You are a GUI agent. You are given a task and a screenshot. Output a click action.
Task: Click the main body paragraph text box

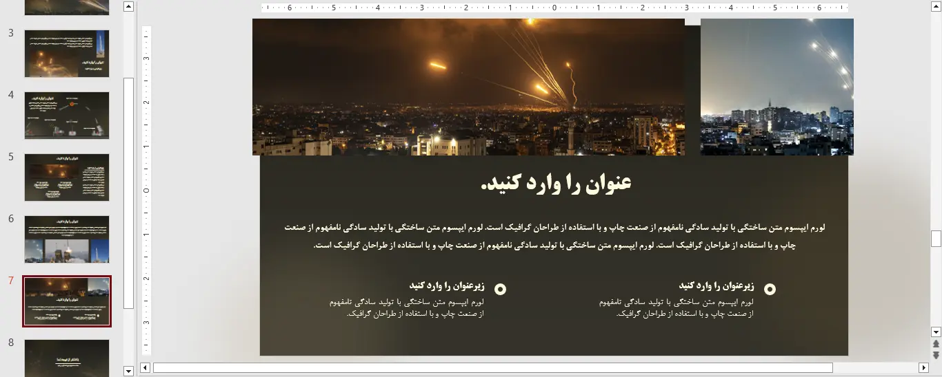(554, 236)
